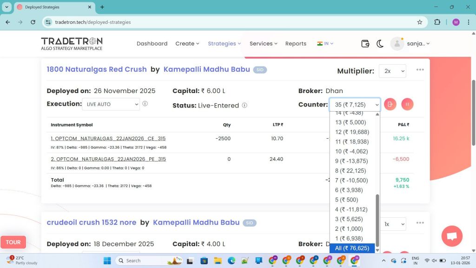Image resolution: width=476 pixels, height=268 pixels.
Task: Click the TOUR button
Action: (13, 242)
